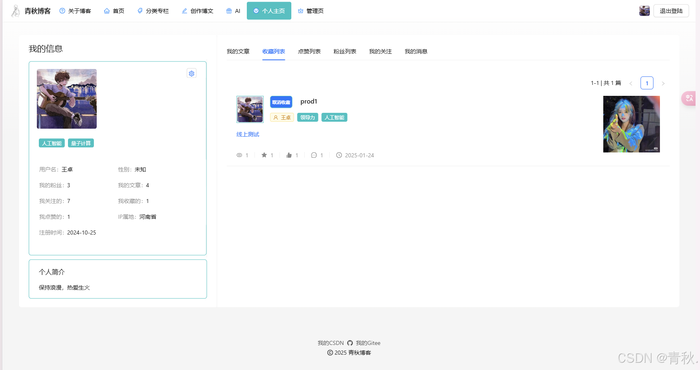Switch to the 我的文章 tab
700x370 pixels.
pyautogui.click(x=238, y=51)
